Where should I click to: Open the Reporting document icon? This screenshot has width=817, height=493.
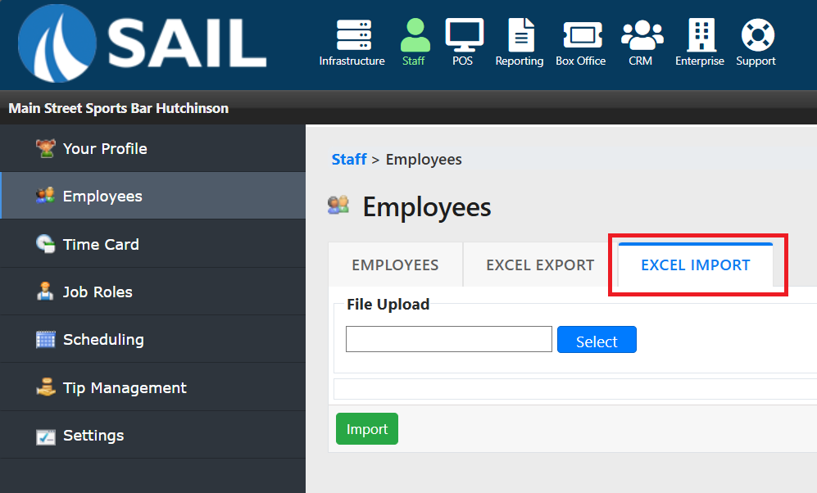[x=520, y=36]
